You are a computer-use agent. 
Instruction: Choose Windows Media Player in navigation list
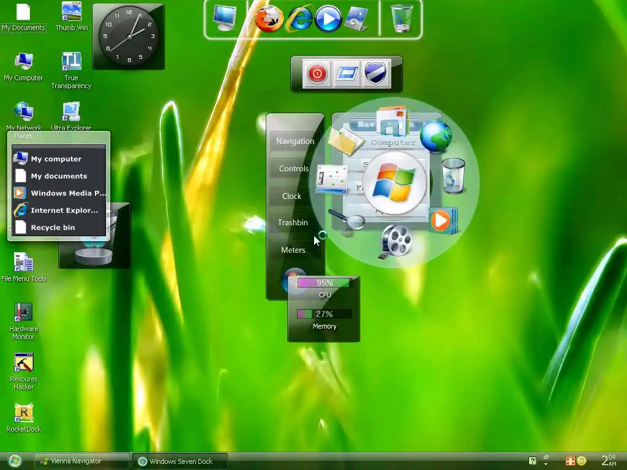click(59, 193)
